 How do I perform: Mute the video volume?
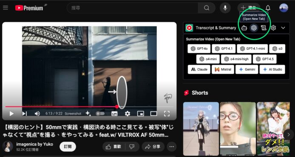click(x=37, y=114)
